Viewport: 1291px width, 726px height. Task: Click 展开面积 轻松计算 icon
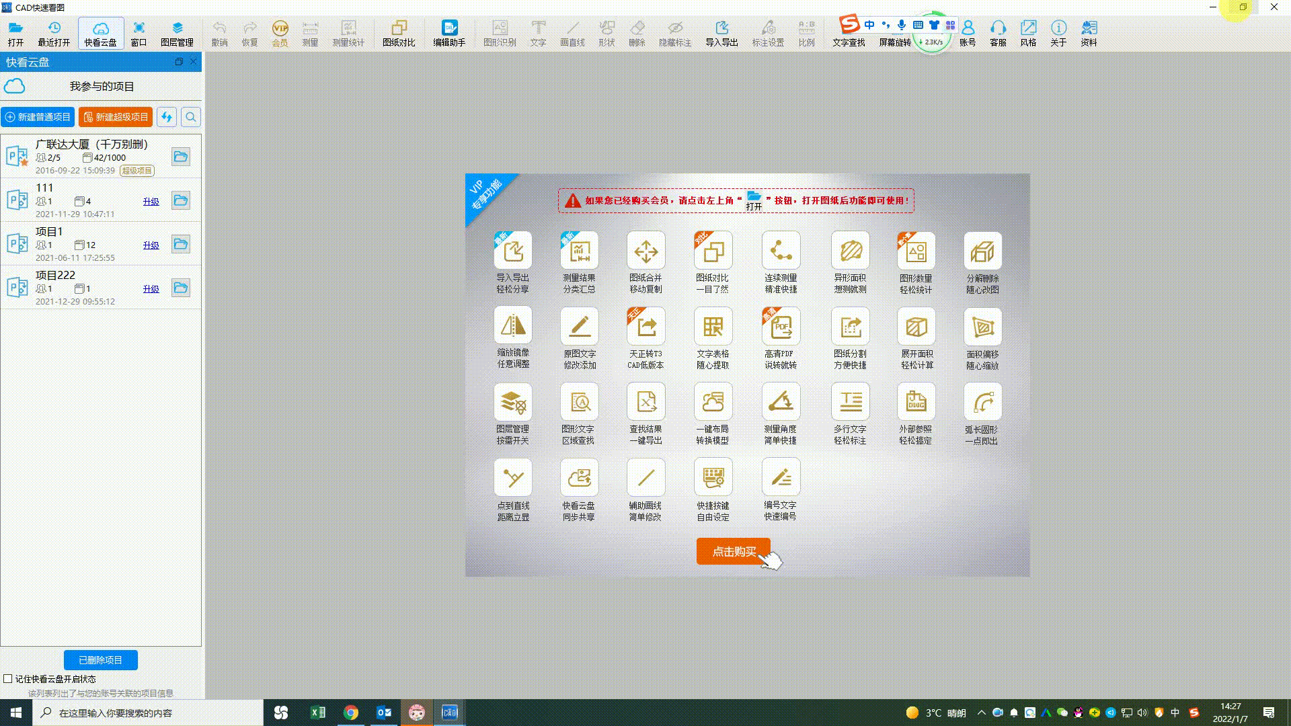(916, 327)
